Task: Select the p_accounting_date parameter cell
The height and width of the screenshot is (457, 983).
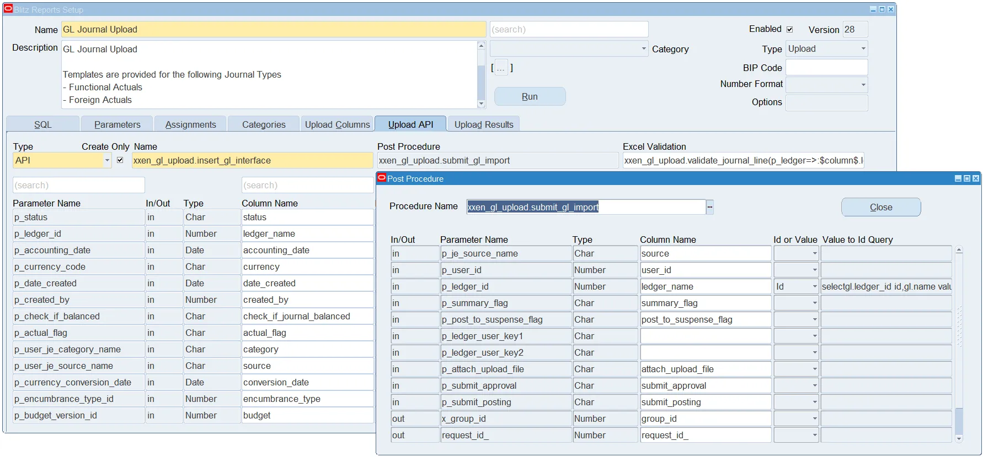Action: (78, 250)
